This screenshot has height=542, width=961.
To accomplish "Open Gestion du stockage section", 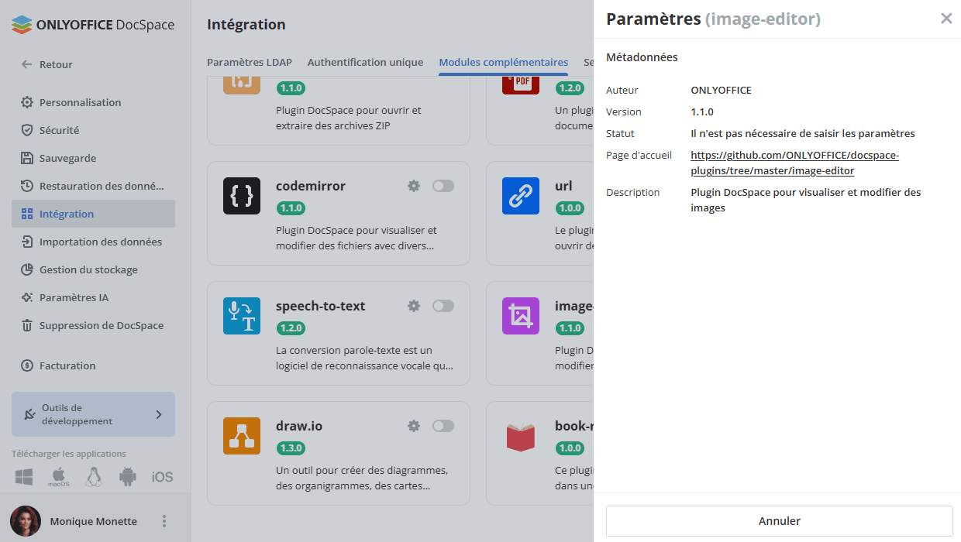I will click(93, 269).
